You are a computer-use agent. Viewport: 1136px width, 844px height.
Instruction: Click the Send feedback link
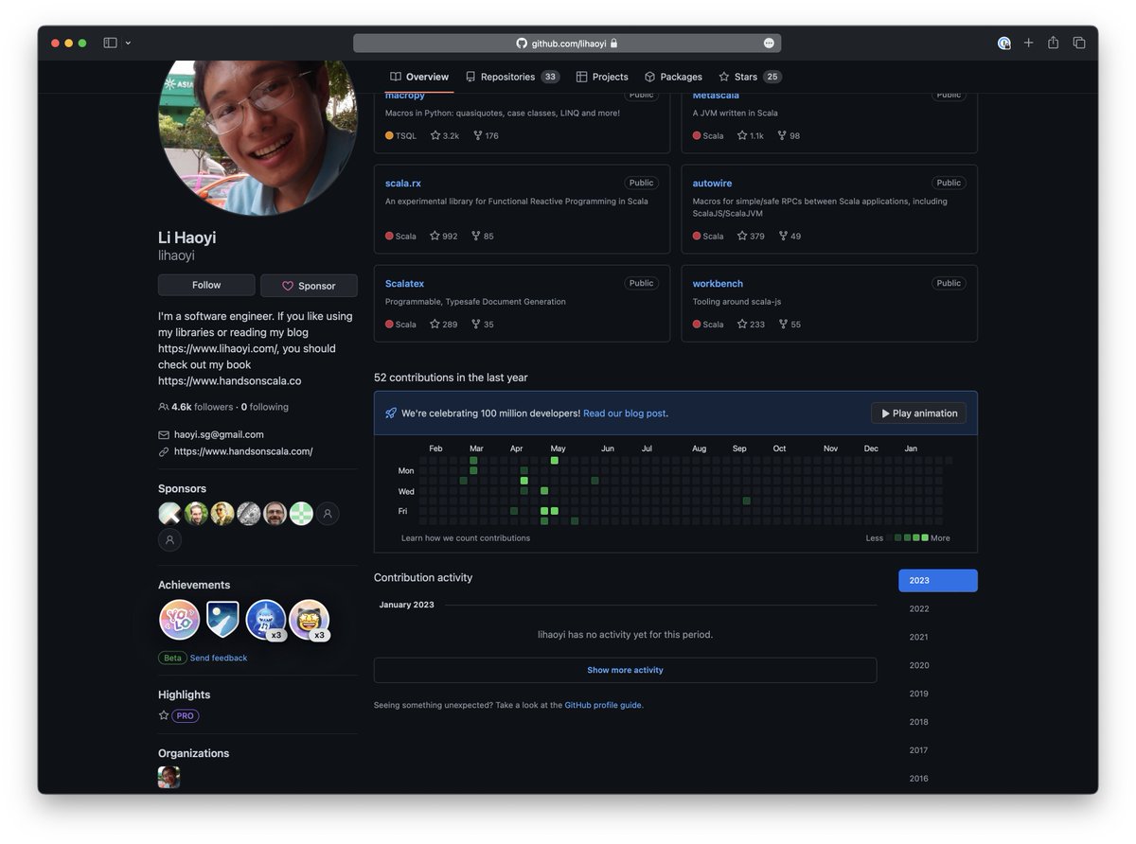(x=219, y=658)
